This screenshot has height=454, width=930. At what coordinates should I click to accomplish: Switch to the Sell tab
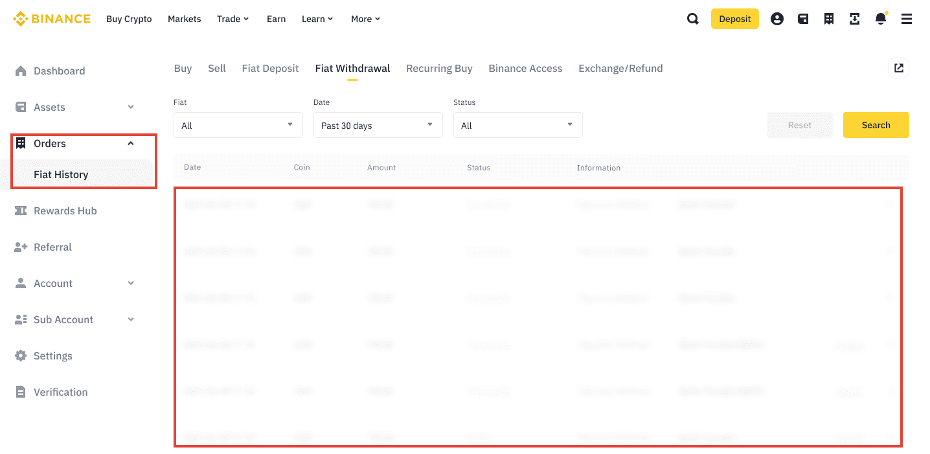pos(217,68)
